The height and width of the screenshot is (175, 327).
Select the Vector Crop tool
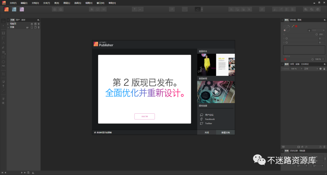3,74
